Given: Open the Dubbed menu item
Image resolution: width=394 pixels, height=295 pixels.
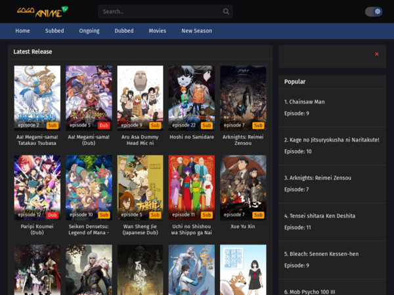Looking at the screenshot, I should pos(124,31).
